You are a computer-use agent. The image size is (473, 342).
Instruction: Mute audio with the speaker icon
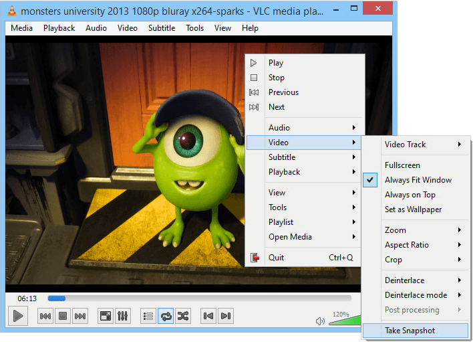click(320, 321)
